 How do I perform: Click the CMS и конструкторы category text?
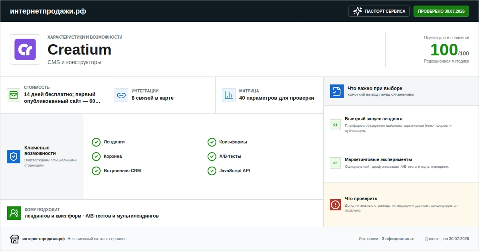(x=74, y=62)
